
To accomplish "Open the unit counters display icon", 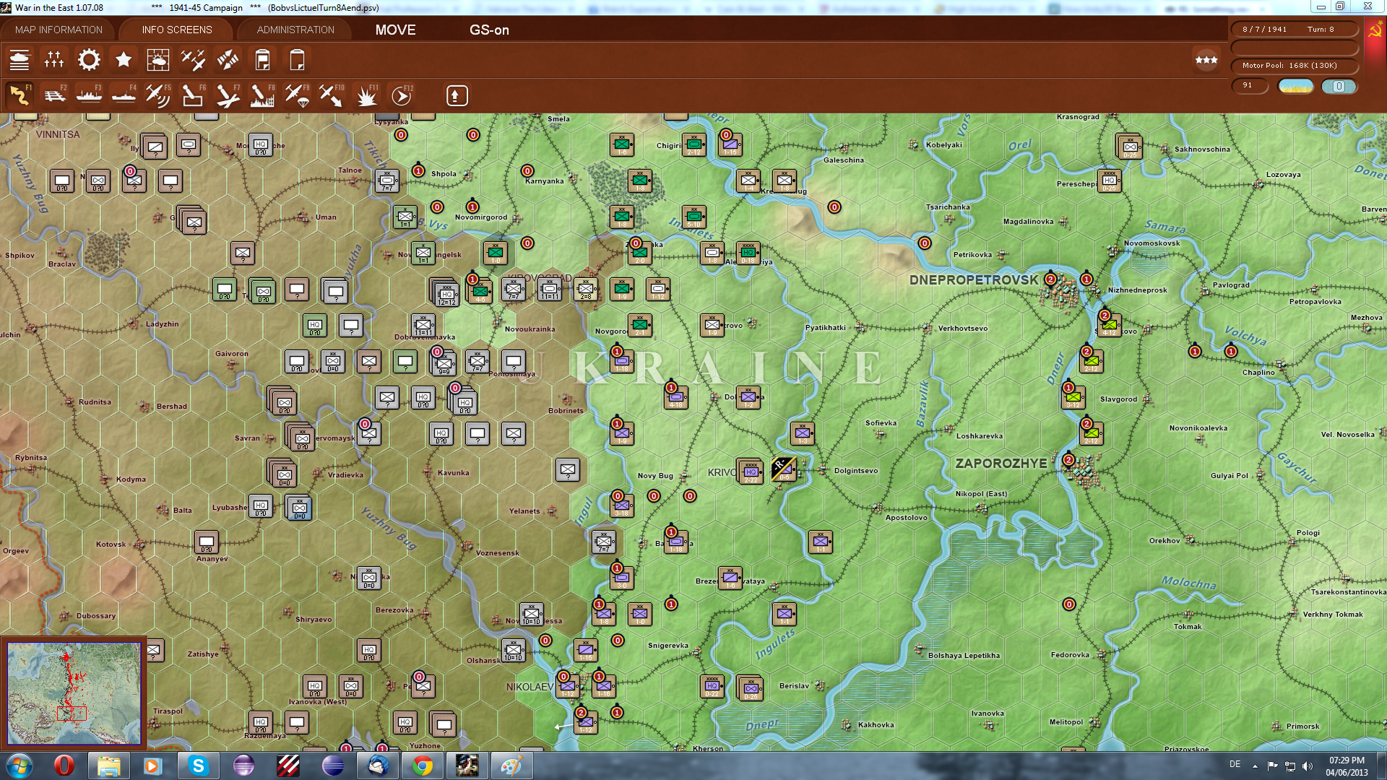I will click(20, 60).
